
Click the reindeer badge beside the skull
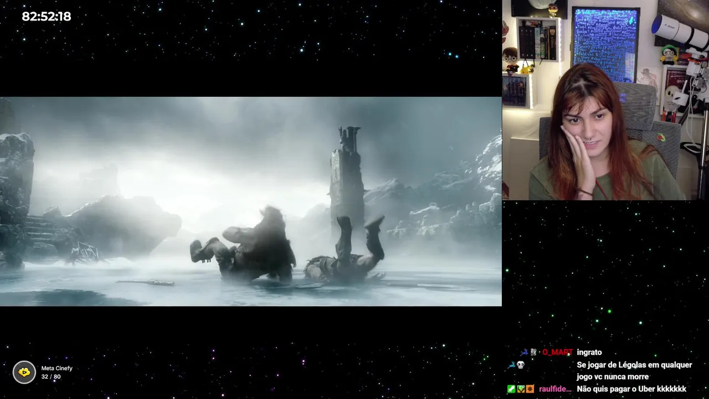pyautogui.click(x=511, y=365)
